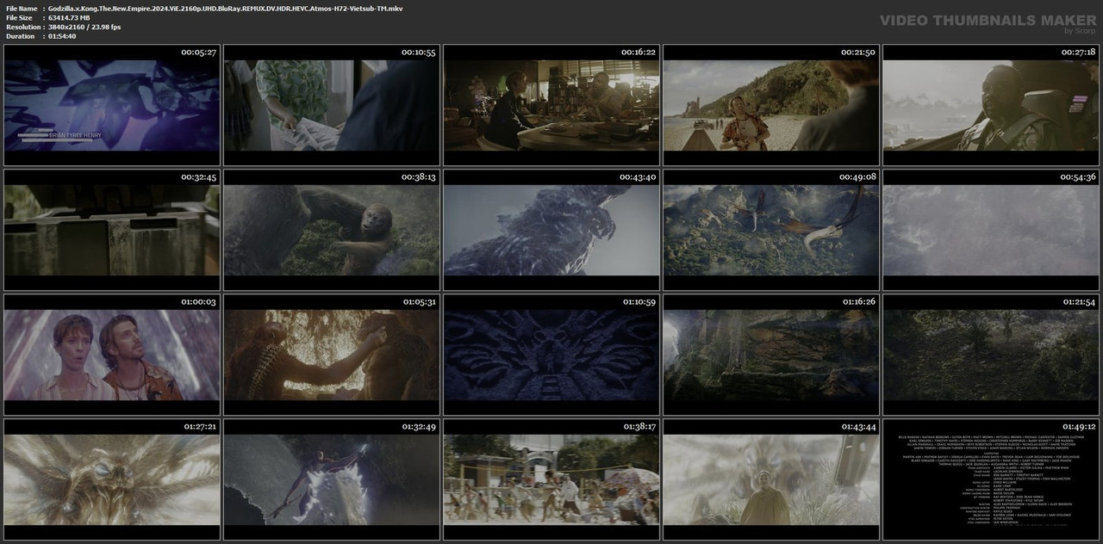Select thumbnail at 01:16:26

pos(771,354)
